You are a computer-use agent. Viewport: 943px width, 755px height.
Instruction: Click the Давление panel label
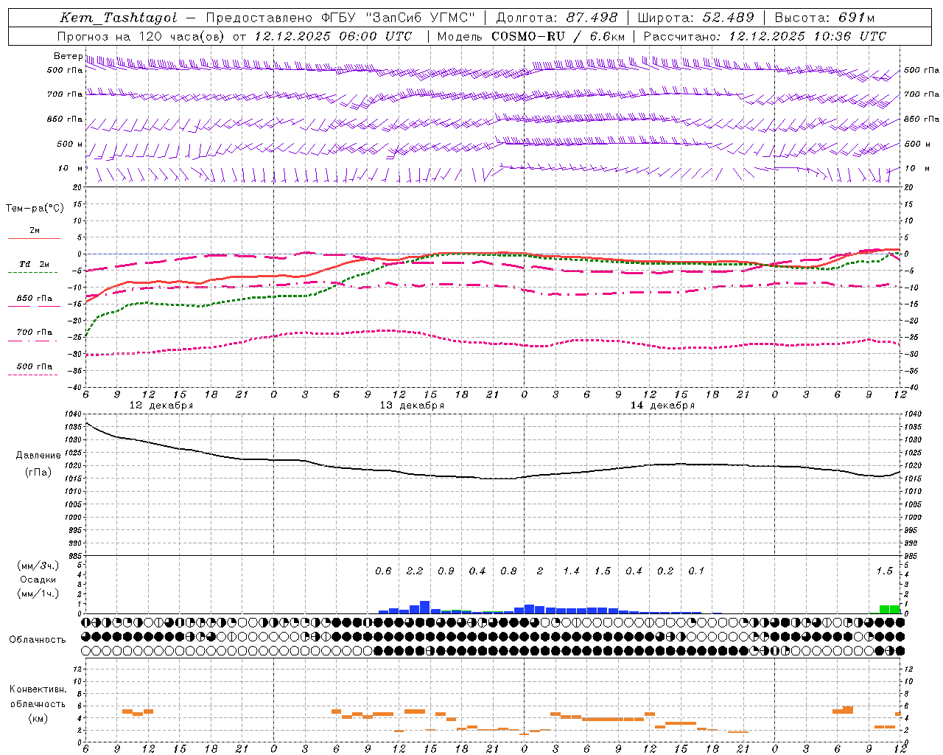pos(38,456)
